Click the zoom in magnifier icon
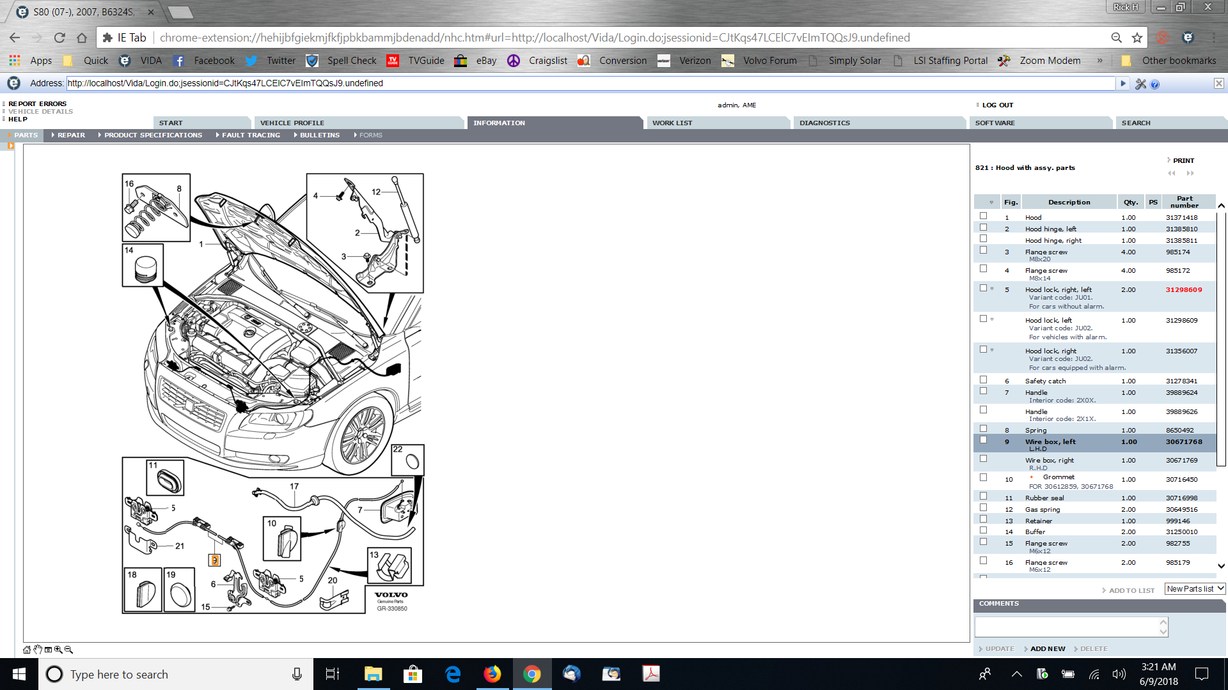The image size is (1228, 690). coord(58,650)
